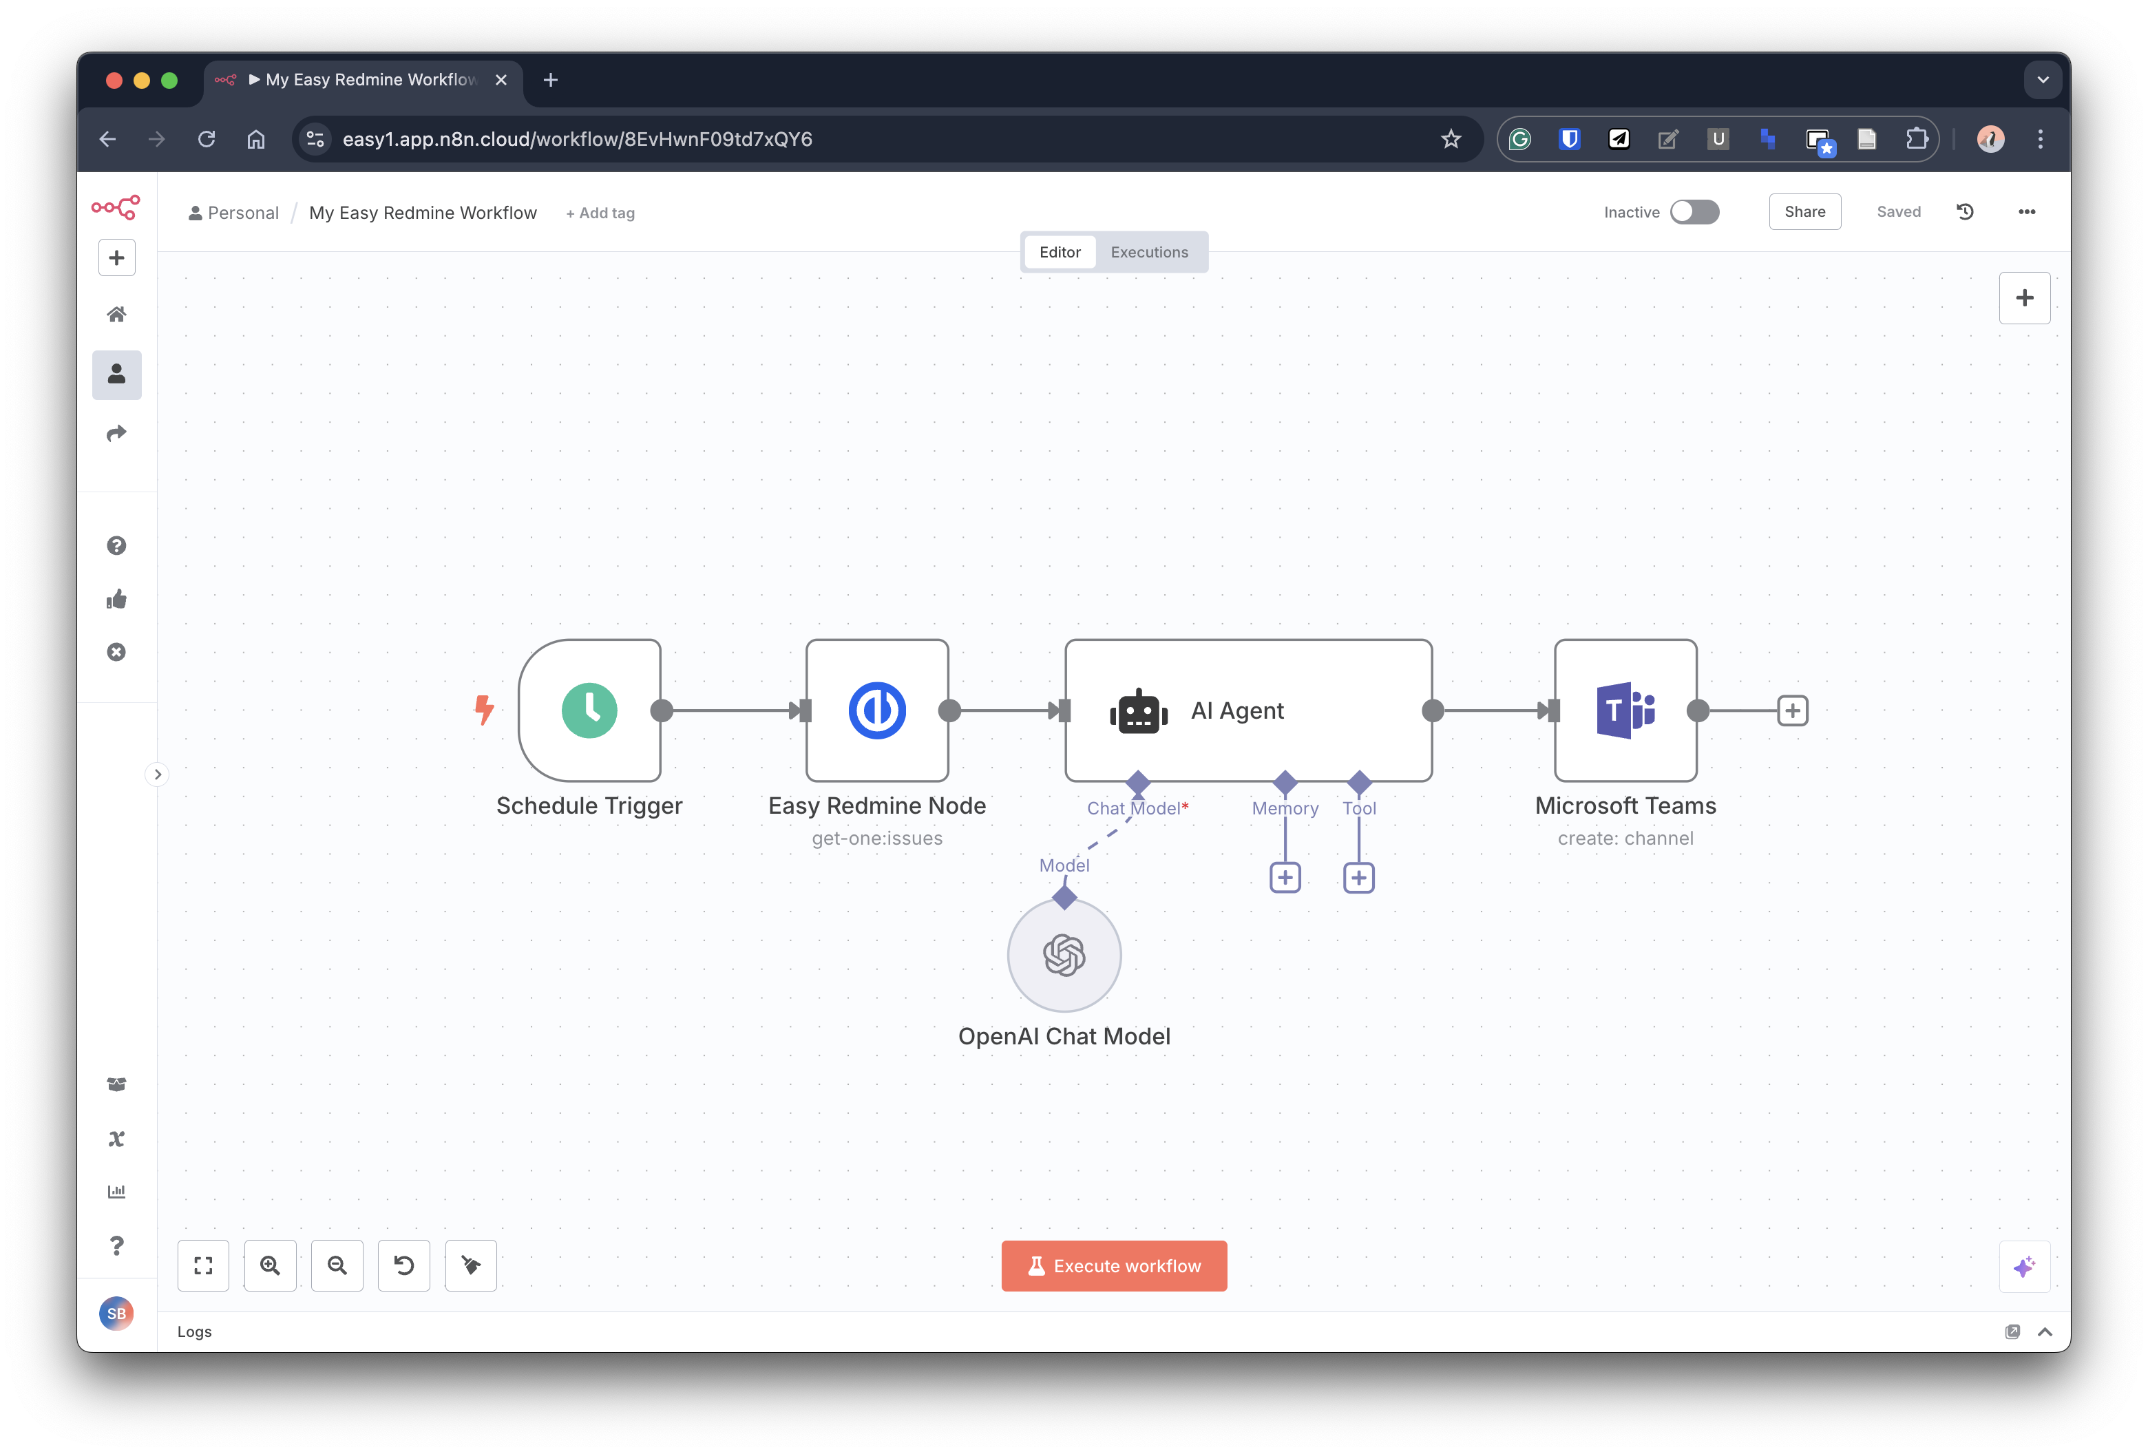This screenshot has height=1454, width=2148.
Task: Open the workflow options three-dot menu
Action: [x=2026, y=211]
